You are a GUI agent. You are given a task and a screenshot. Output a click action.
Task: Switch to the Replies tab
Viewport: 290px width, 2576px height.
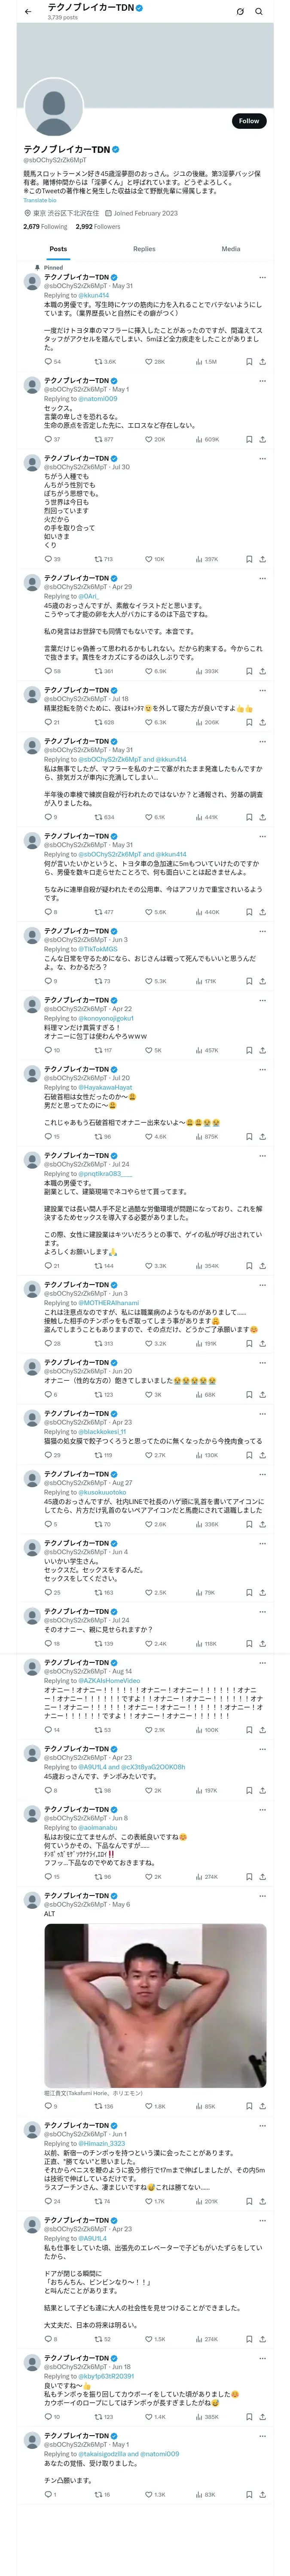tap(144, 249)
